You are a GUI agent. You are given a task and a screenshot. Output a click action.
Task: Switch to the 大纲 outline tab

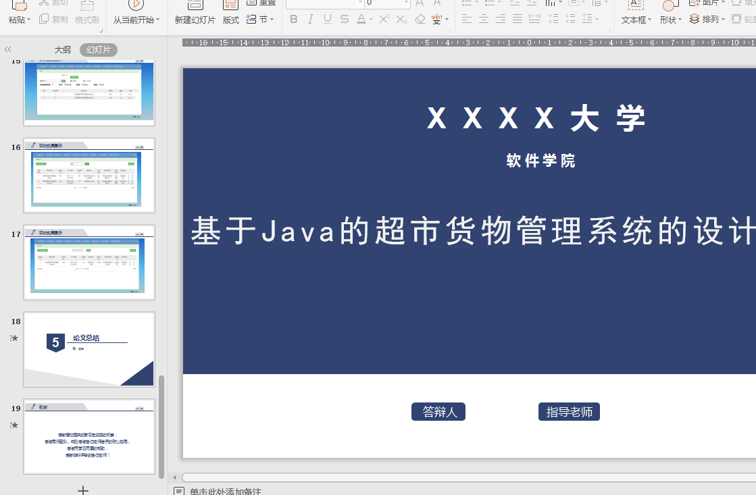pyautogui.click(x=62, y=50)
